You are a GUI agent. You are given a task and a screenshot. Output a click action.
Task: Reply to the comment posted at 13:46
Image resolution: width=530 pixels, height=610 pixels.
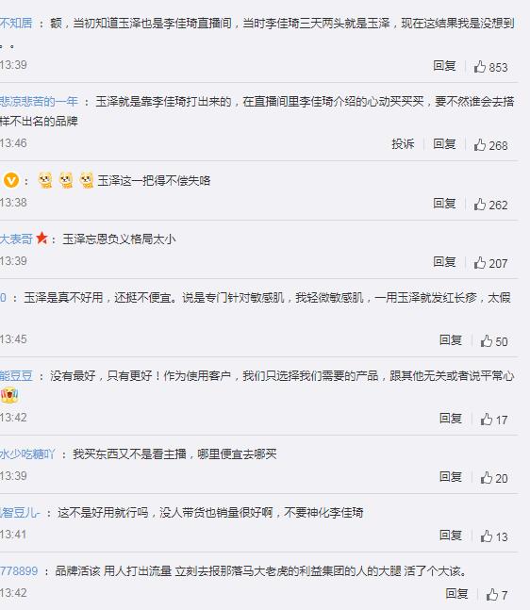pyautogui.click(x=444, y=144)
